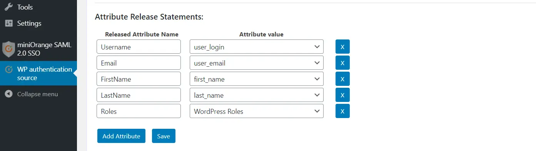Click the Tools wrench icon
This screenshot has width=536, height=151.
pos(8,7)
